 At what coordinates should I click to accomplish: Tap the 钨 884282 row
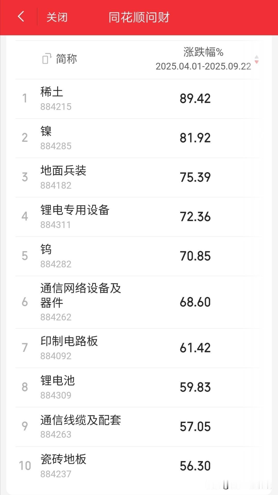pos(139,256)
